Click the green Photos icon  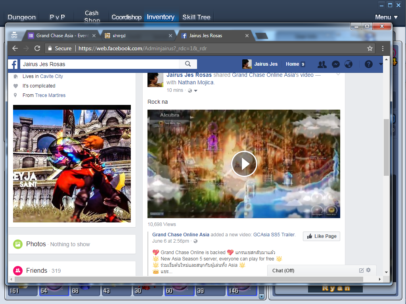point(18,244)
